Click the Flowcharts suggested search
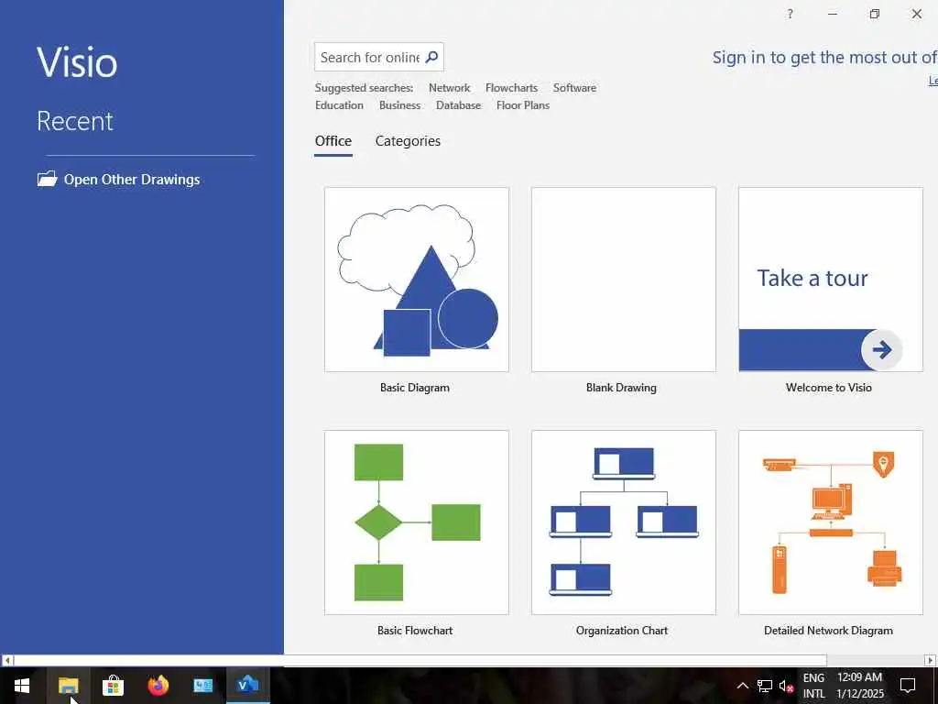Image resolution: width=938 pixels, height=704 pixels. point(511,88)
